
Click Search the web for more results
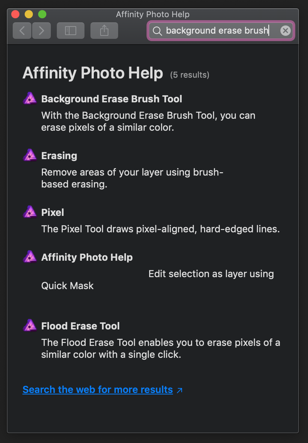pos(98,390)
